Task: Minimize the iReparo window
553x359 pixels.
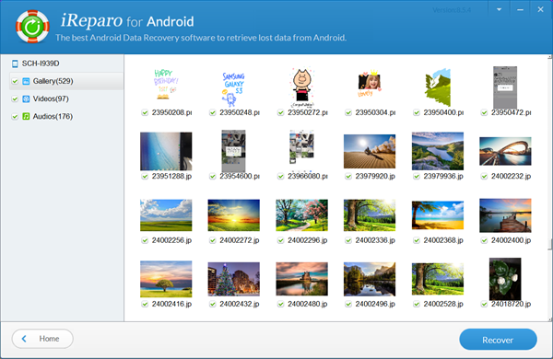Action: (x=520, y=9)
